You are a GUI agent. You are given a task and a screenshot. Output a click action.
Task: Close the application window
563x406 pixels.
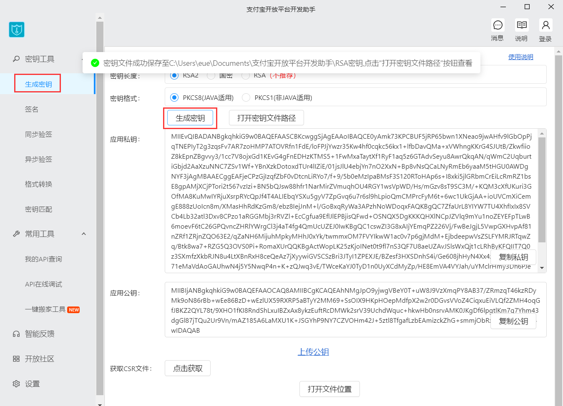click(551, 7)
